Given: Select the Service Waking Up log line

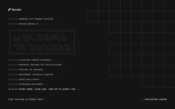Looking at the screenshot, I should click(x=25, y=24).
